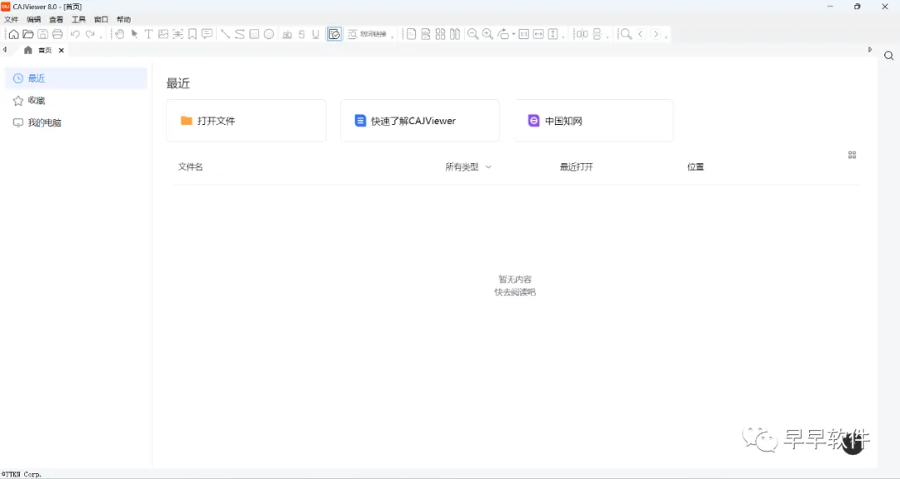Viewport: 900px width, 479px height.
Task: Open the 文件 menu
Action: pos(12,19)
